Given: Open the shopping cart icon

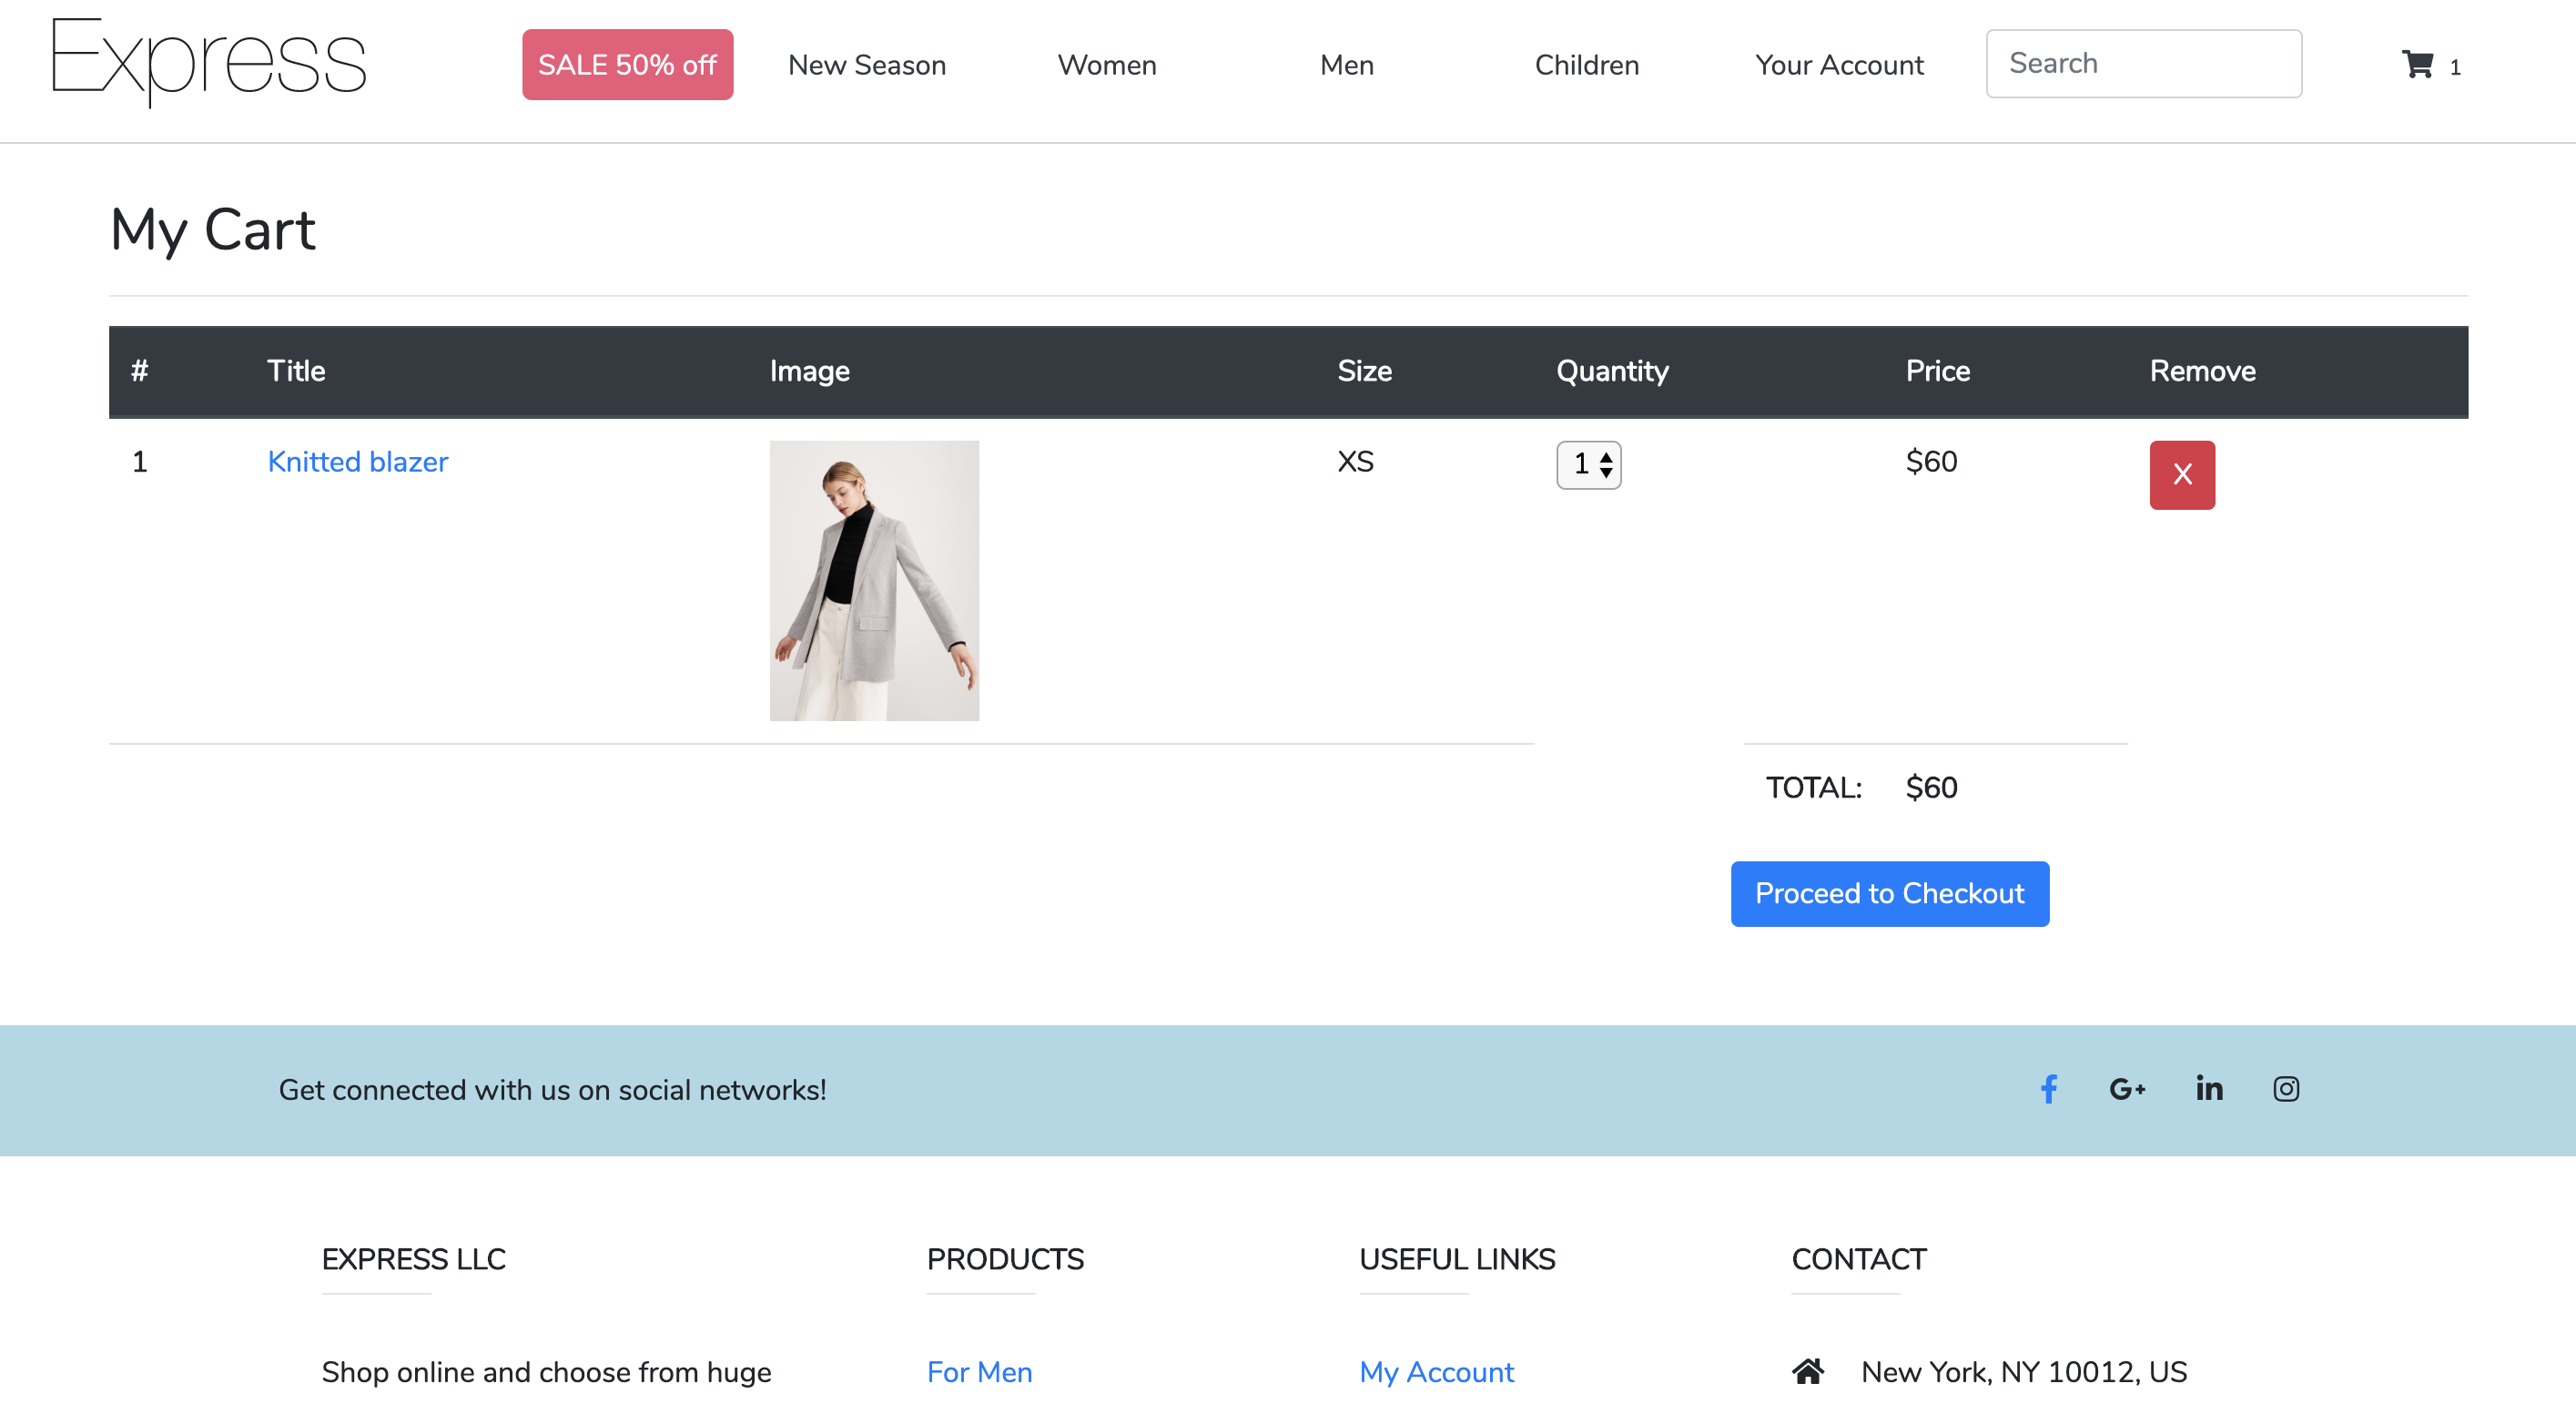Looking at the screenshot, I should (x=2417, y=65).
